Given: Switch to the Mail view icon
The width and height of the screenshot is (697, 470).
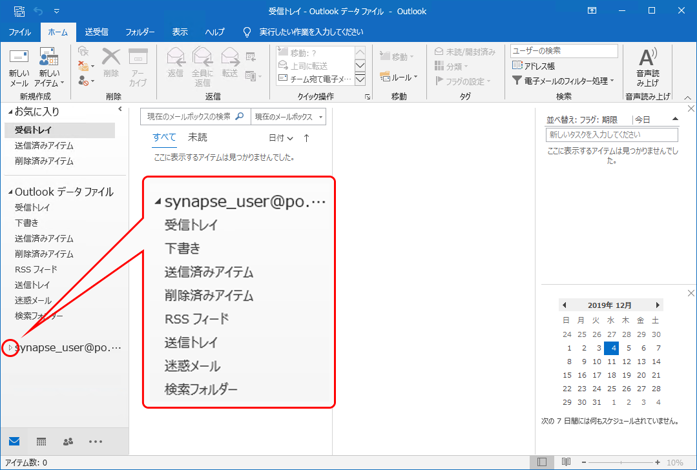Looking at the screenshot, I should [14, 441].
